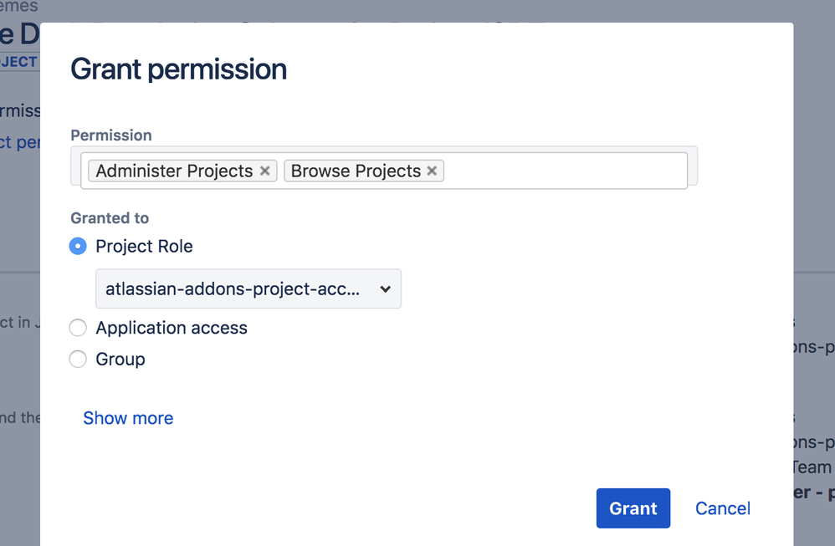Viewport: 835px width, 546px height.
Task: Select the Project Role radio button
Action: [x=78, y=247]
